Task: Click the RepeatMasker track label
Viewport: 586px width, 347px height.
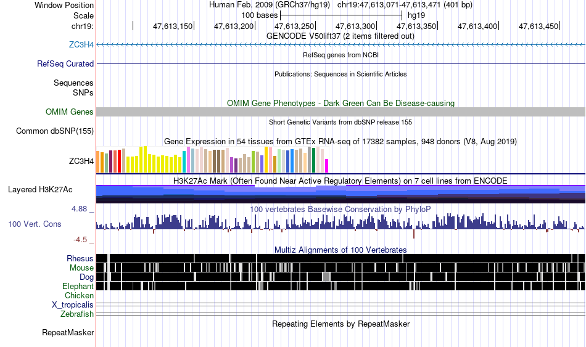Action: 68,332
